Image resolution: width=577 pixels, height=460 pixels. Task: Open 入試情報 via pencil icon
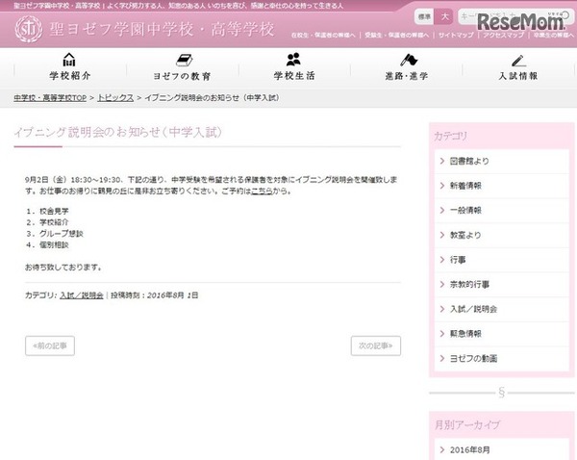click(518, 61)
